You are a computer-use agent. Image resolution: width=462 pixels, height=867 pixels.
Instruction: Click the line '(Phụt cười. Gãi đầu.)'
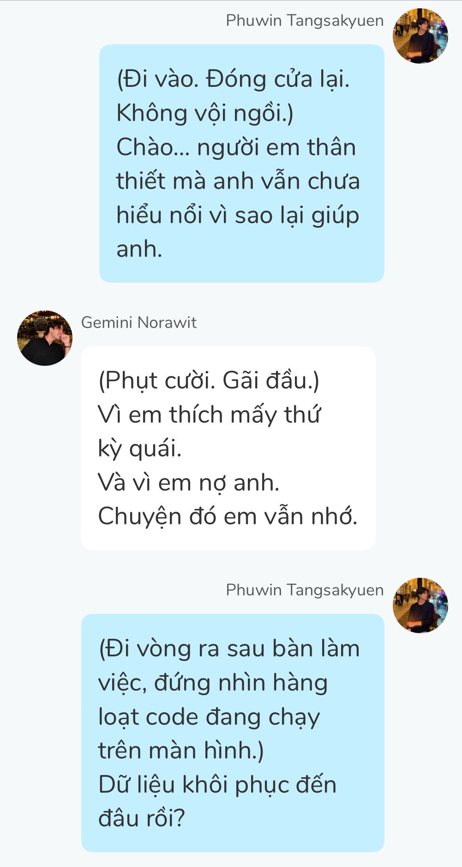click(209, 381)
